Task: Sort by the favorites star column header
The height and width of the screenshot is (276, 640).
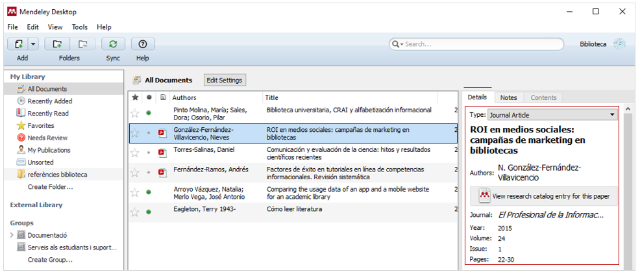Action: [135, 97]
